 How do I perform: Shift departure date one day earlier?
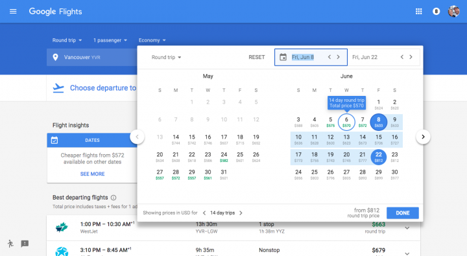click(329, 57)
